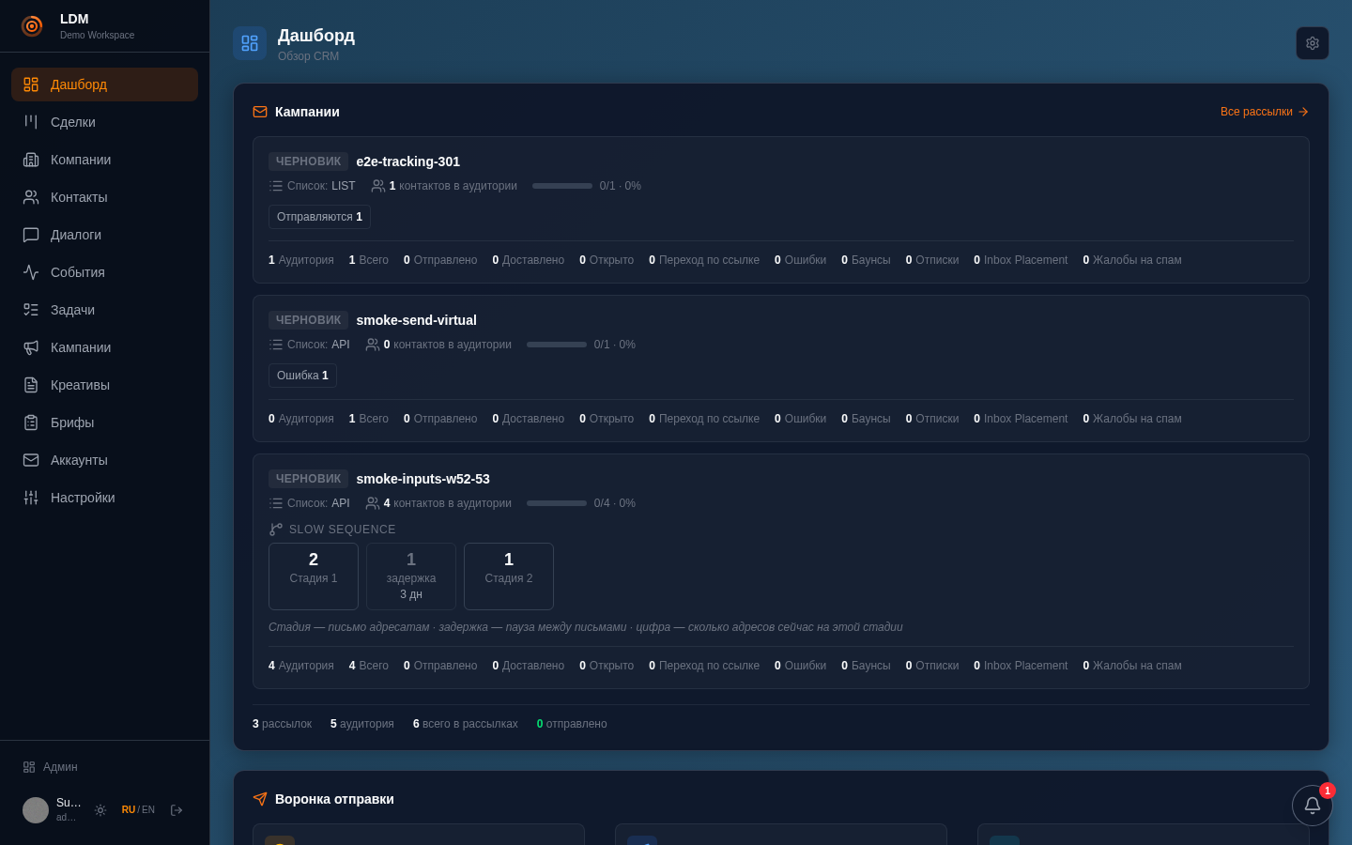Go to Сделки in the sidebar
The width and height of the screenshot is (1352, 845).
[104, 122]
